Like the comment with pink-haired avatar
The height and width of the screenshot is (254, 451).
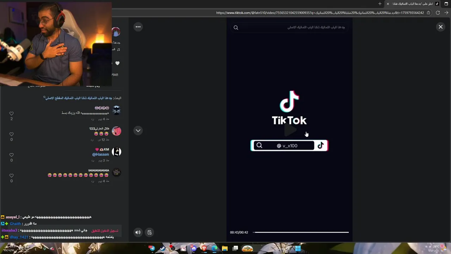point(11,134)
